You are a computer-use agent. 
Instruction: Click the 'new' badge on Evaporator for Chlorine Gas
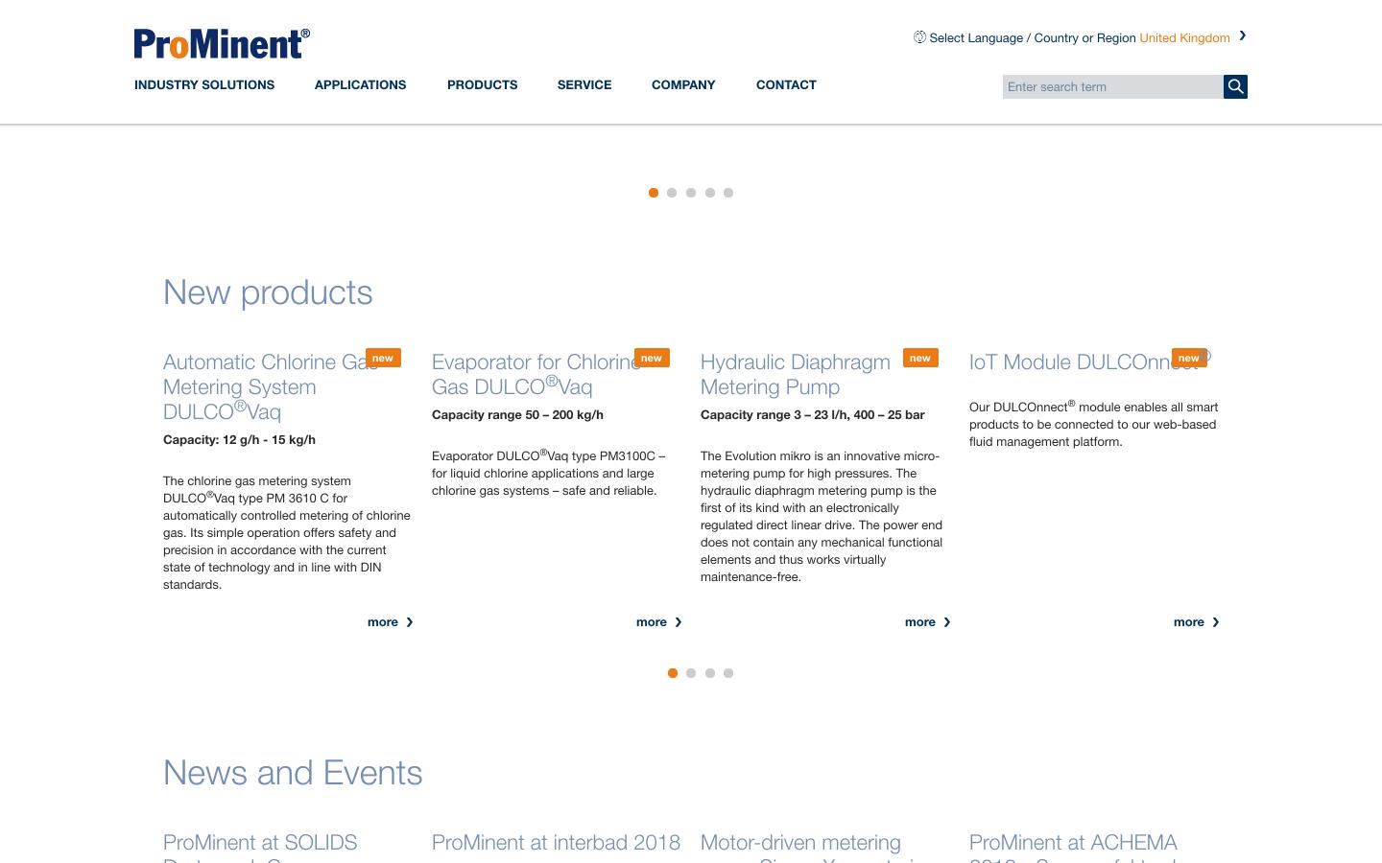tap(652, 357)
